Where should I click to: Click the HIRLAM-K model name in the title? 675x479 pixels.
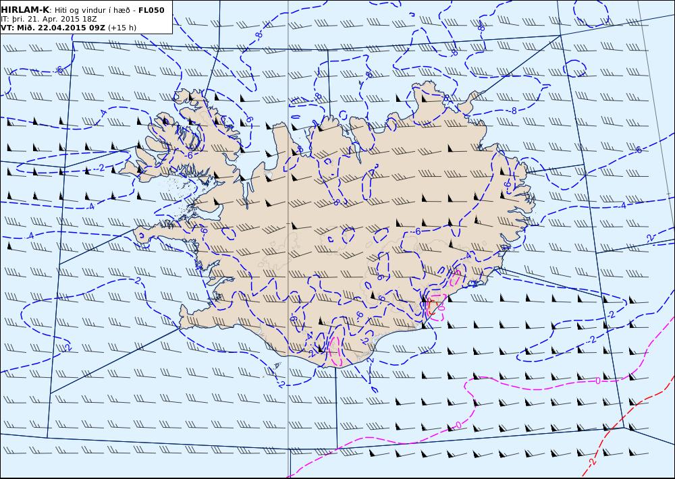25,9
